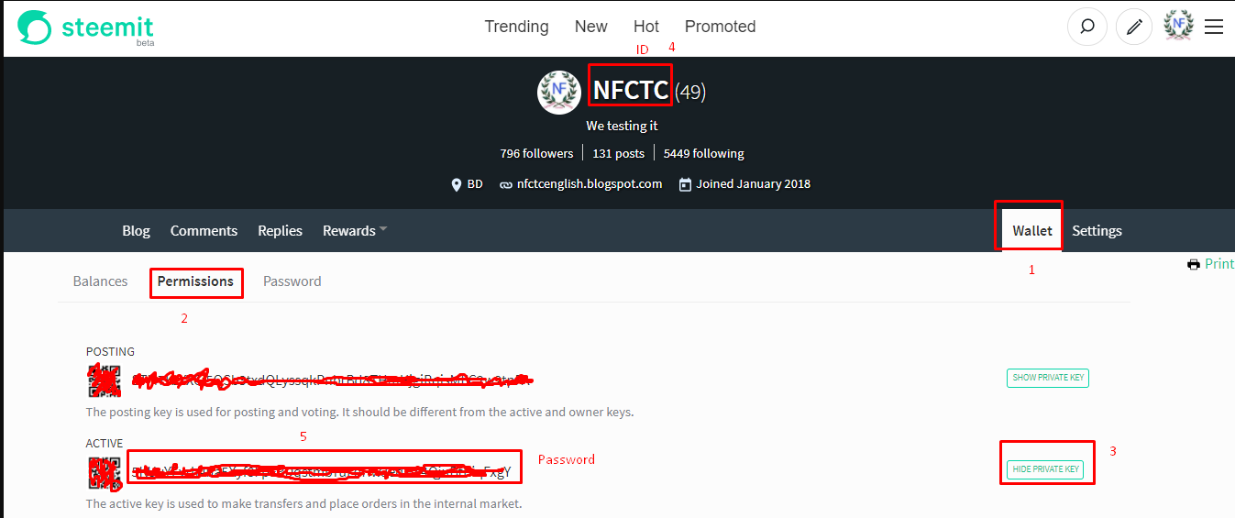Viewport: 1235px width, 518px height.
Task: Open the Hot feed
Action: (645, 27)
